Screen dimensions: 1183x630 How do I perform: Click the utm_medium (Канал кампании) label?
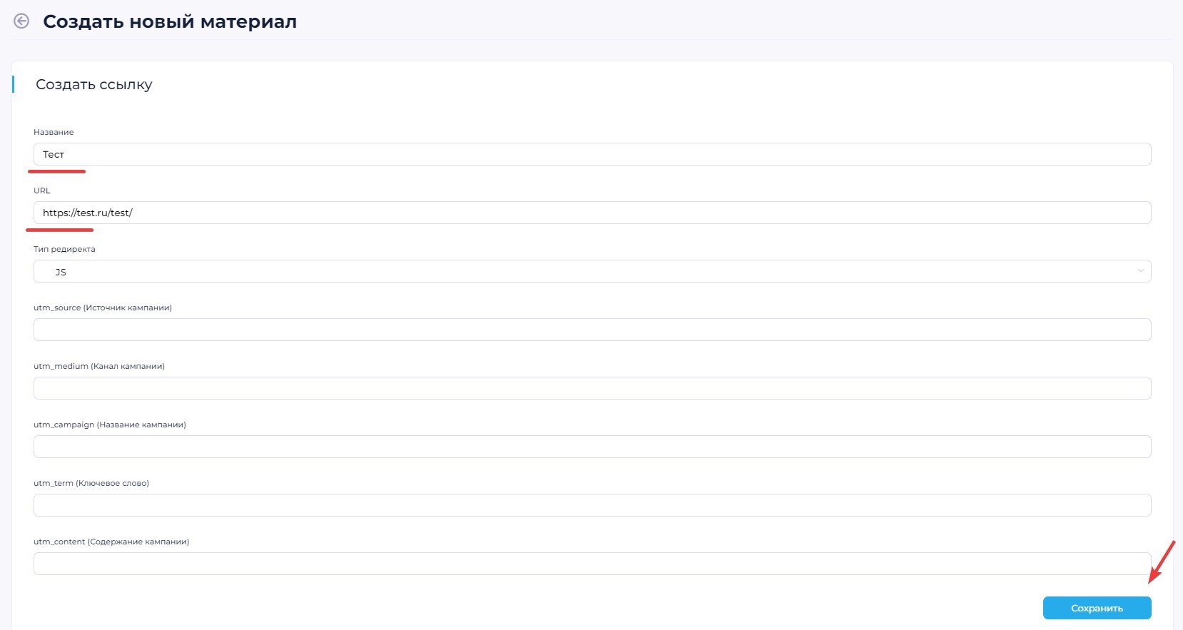[x=99, y=366]
